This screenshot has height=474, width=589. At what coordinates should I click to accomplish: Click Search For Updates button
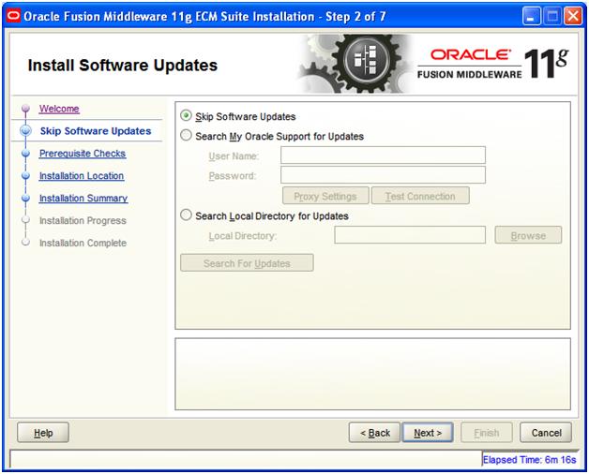[247, 263]
